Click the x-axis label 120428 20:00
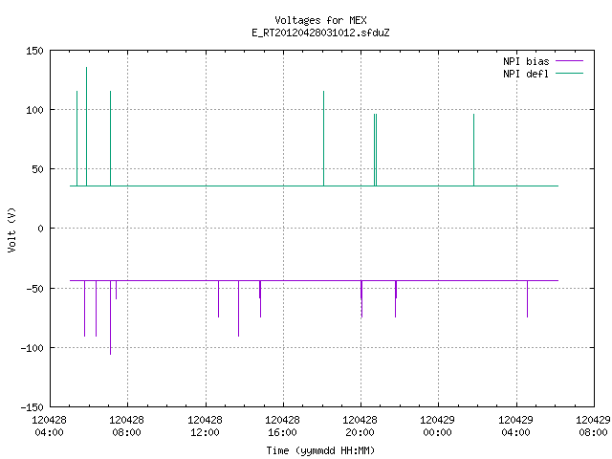Image resolution: width=612 pixels, height=459 pixels. point(360,426)
